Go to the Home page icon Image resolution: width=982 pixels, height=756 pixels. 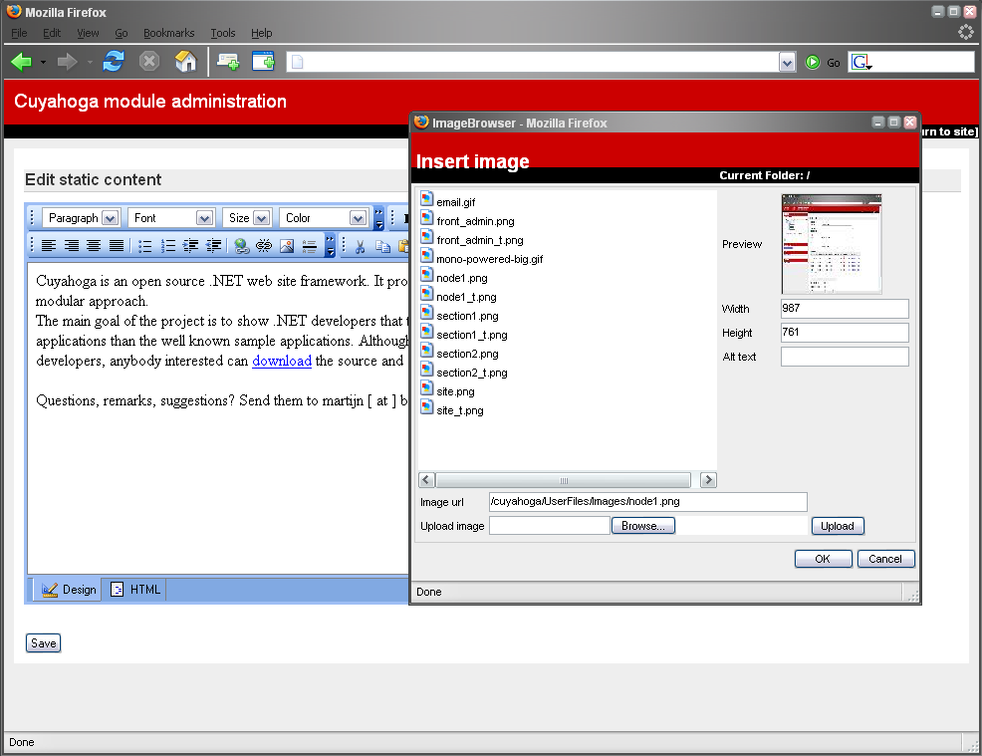tap(185, 62)
